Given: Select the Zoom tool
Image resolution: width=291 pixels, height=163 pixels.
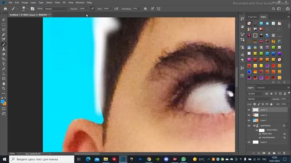Looking at the screenshot, I should click(4, 88).
